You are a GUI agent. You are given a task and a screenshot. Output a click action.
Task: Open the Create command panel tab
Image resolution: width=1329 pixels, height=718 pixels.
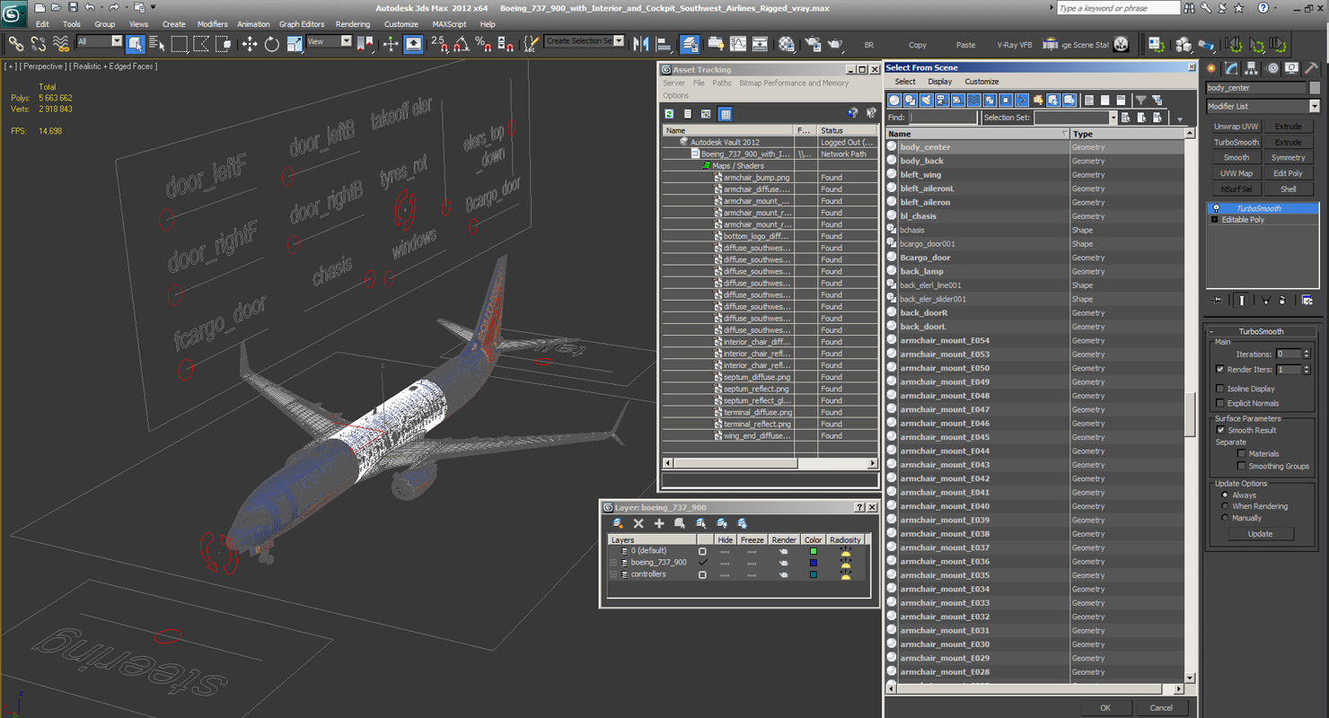(x=1212, y=68)
